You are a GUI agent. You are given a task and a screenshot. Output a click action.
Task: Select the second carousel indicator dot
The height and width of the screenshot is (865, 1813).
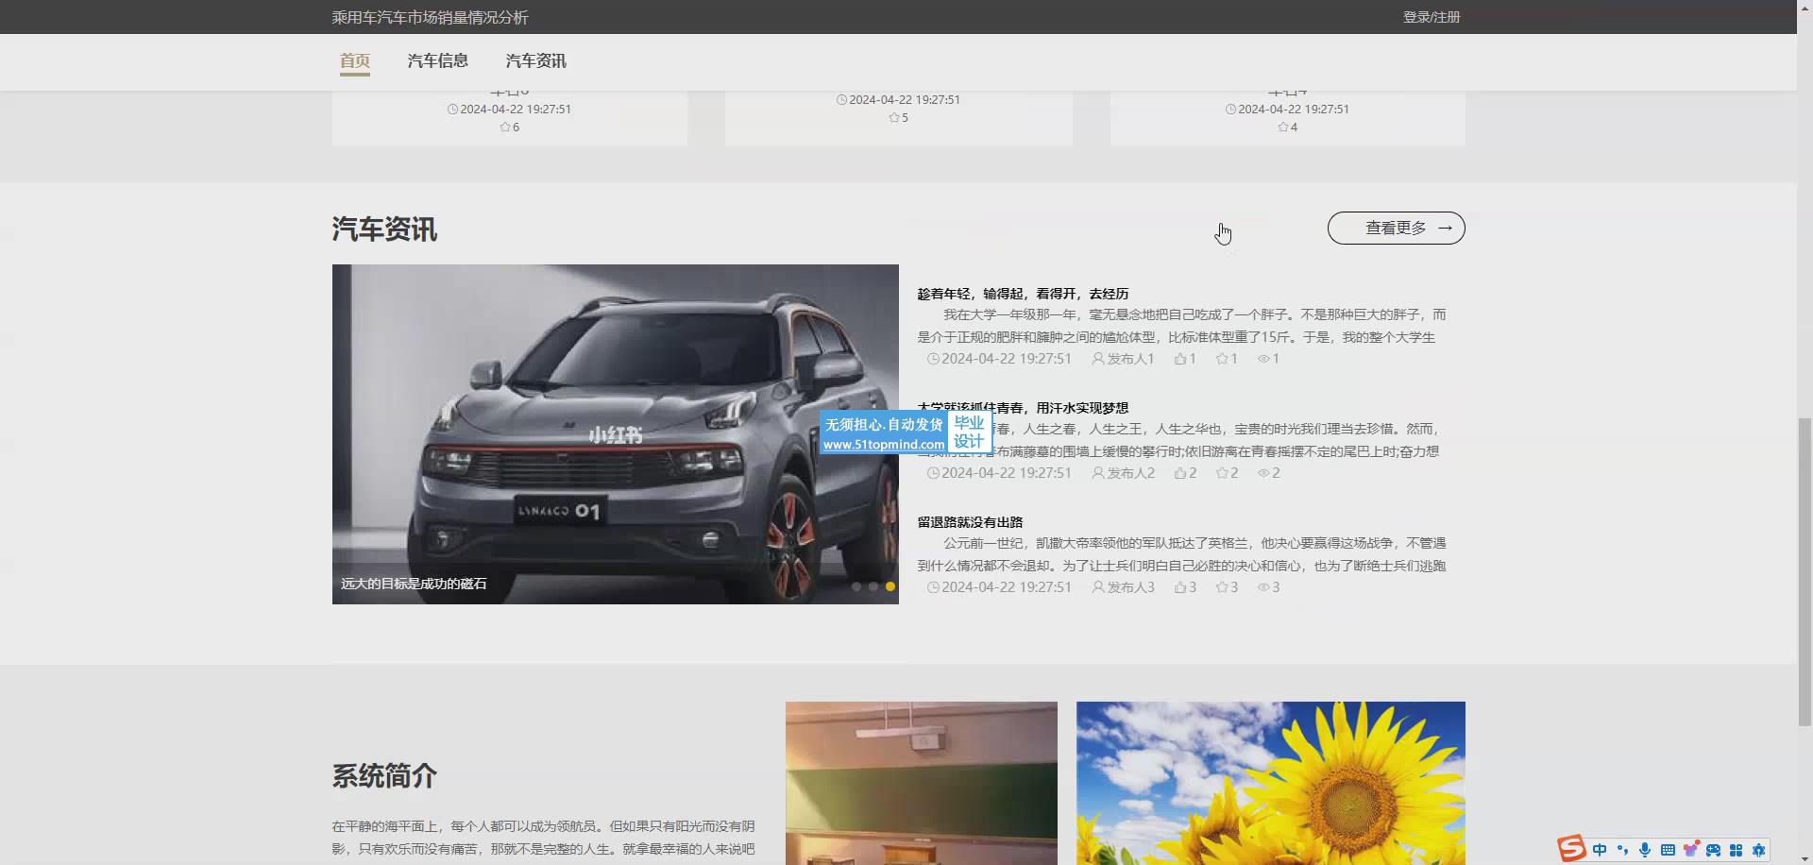(873, 586)
